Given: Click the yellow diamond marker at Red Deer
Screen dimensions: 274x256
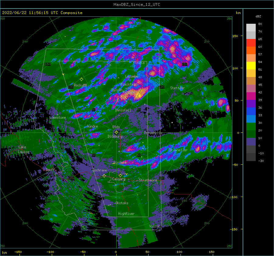Looking at the screenshot, I should point(125,99).
